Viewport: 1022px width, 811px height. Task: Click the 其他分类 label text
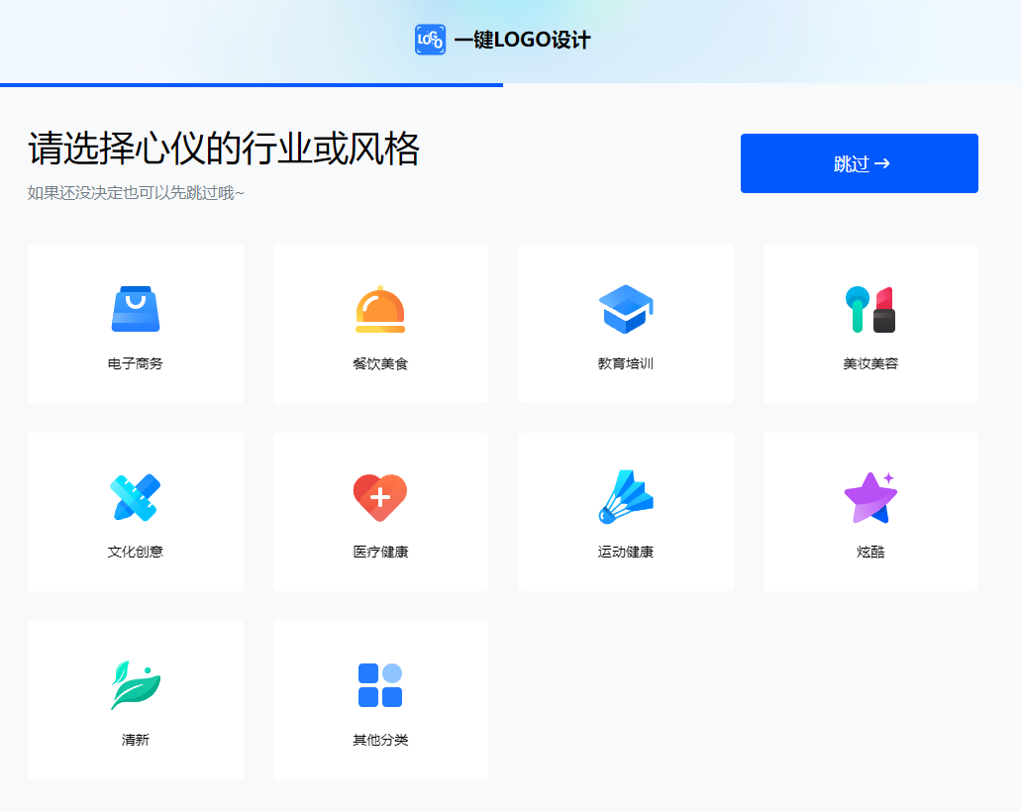coord(380,740)
